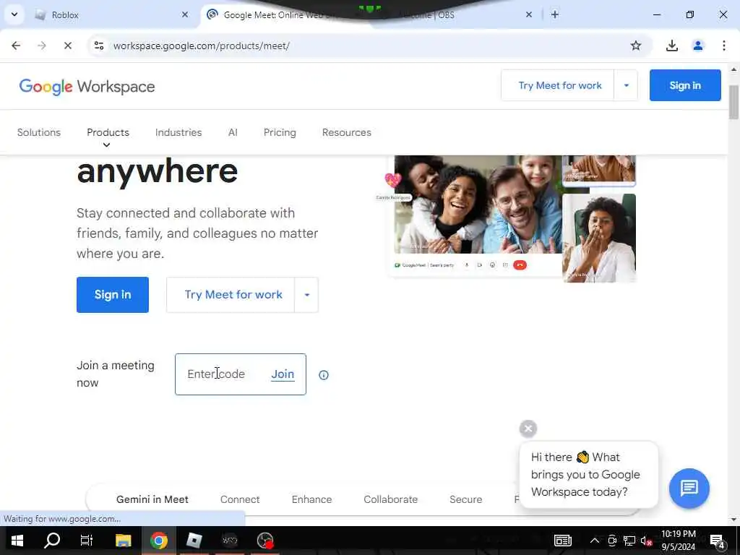This screenshot has height=555, width=740.
Task: Click the address bar URL
Action: [201, 46]
